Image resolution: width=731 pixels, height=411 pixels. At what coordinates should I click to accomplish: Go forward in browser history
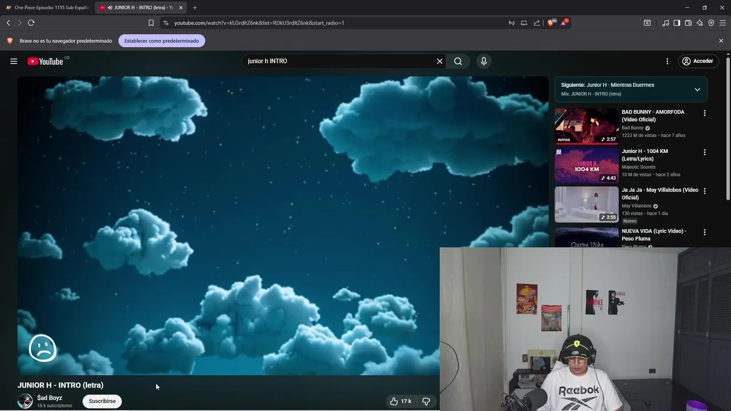tap(19, 23)
